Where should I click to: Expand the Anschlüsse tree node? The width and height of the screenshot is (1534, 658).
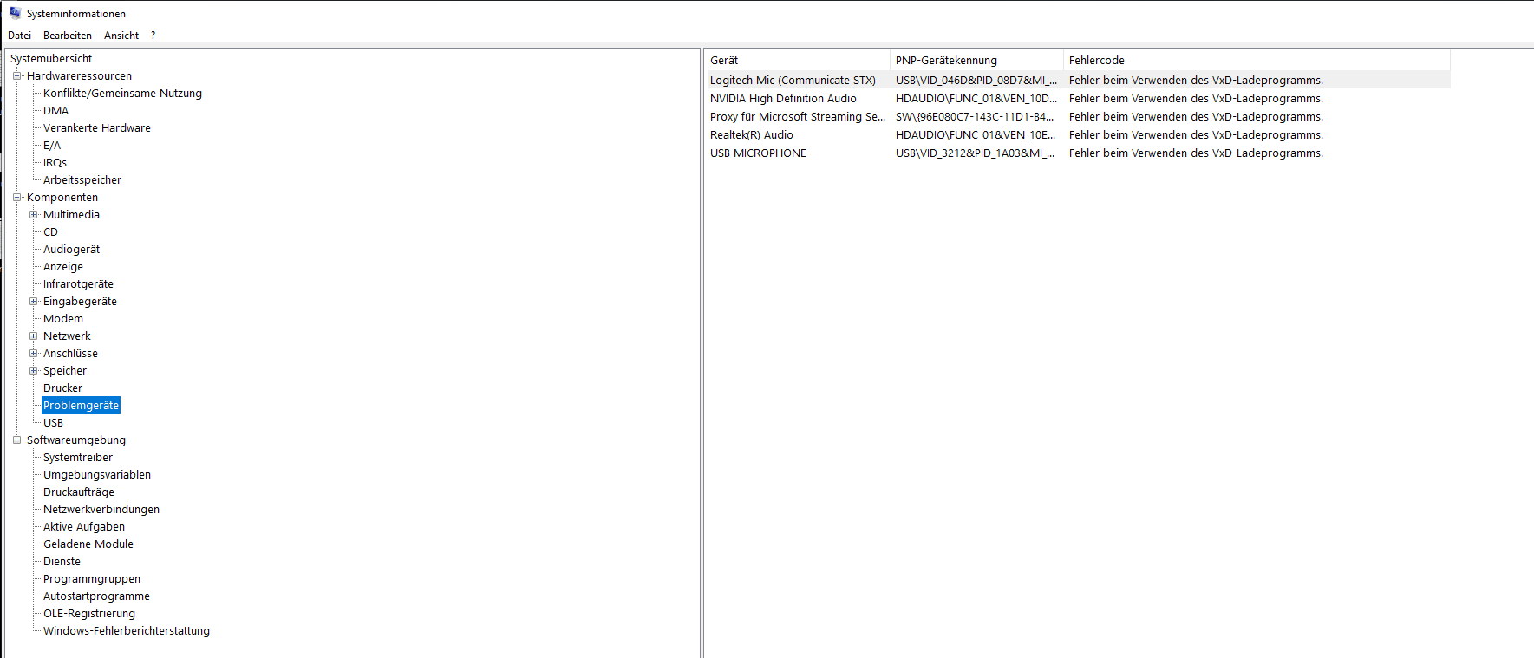point(34,354)
